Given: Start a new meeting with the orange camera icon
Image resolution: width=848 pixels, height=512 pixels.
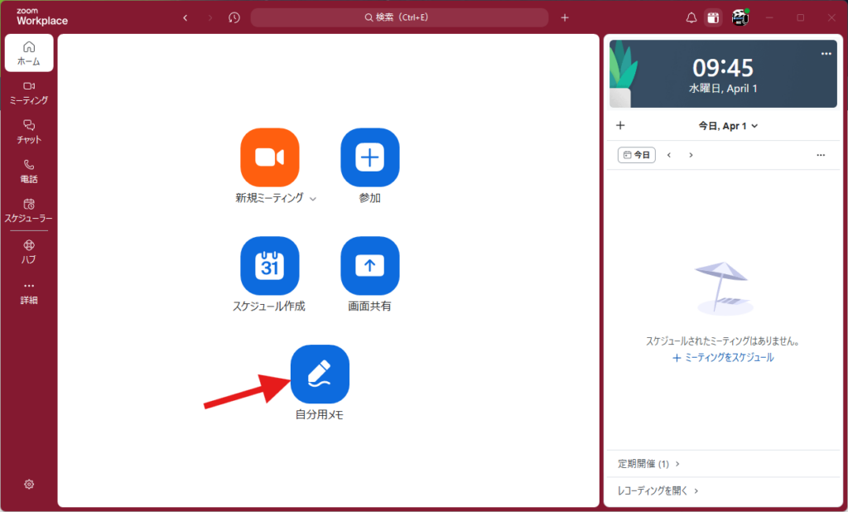Looking at the screenshot, I should point(269,157).
